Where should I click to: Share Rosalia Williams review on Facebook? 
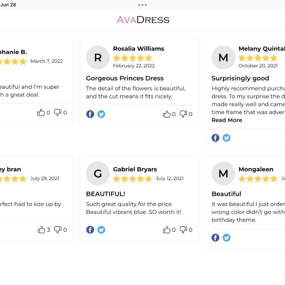point(90,114)
